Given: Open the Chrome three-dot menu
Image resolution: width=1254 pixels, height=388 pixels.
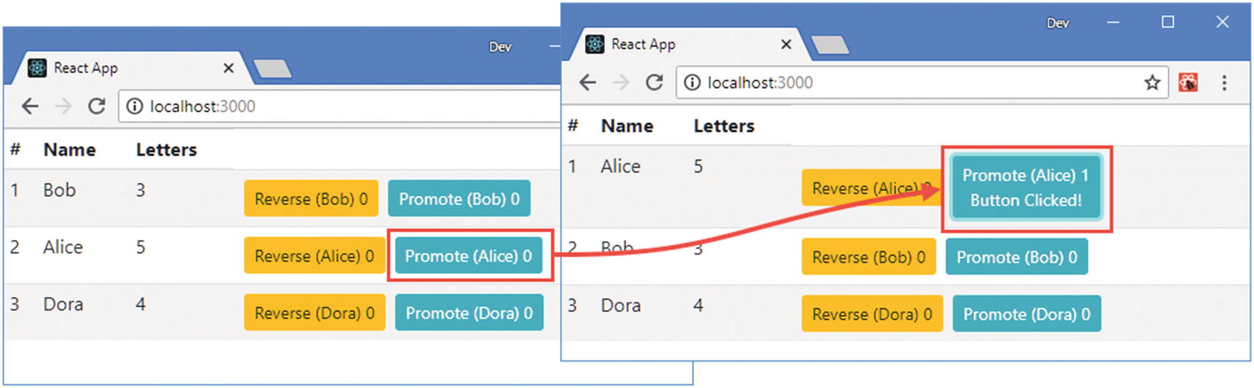Looking at the screenshot, I should point(1224,82).
